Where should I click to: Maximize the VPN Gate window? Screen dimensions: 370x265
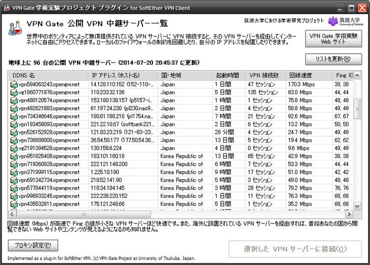pos(351,8)
